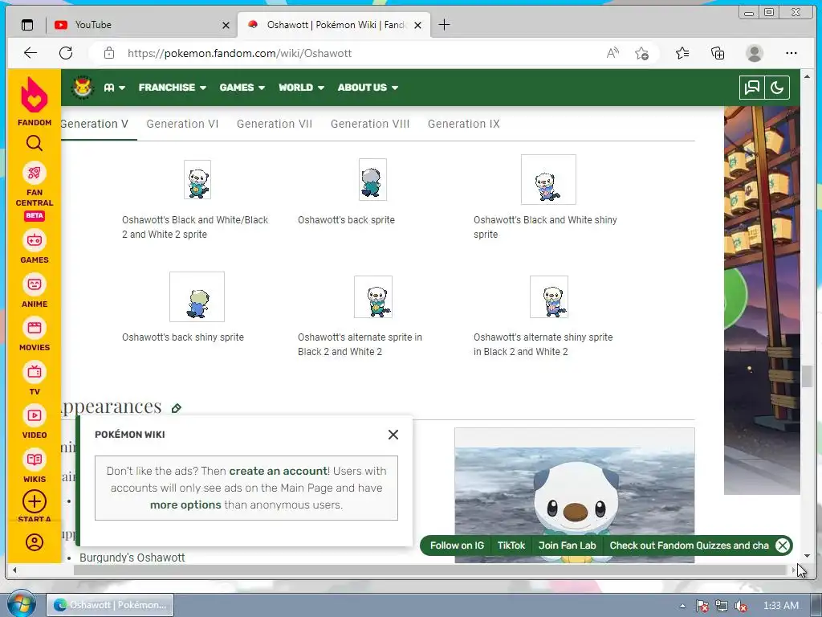Open the Video sidebar icon
The image size is (822, 617).
34,415
